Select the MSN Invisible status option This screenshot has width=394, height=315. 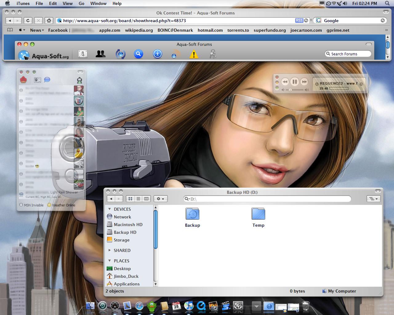pyautogui.click(x=31, y=205)
